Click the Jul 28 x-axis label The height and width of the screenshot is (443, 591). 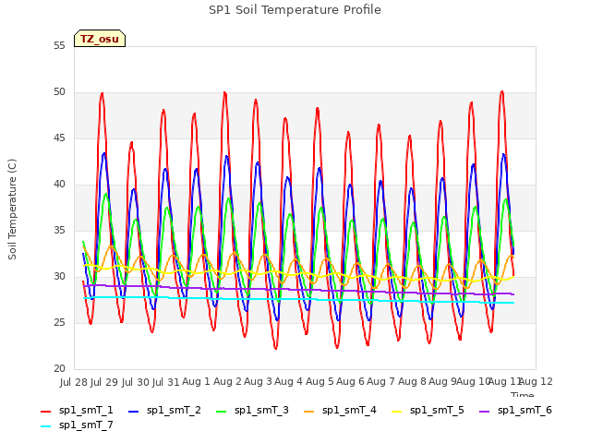click(x=74, y=382)
